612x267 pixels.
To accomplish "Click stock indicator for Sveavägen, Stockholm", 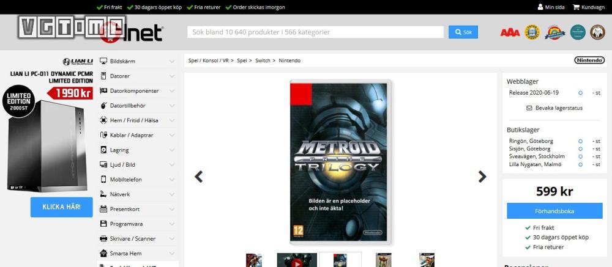I will point(580,156).
